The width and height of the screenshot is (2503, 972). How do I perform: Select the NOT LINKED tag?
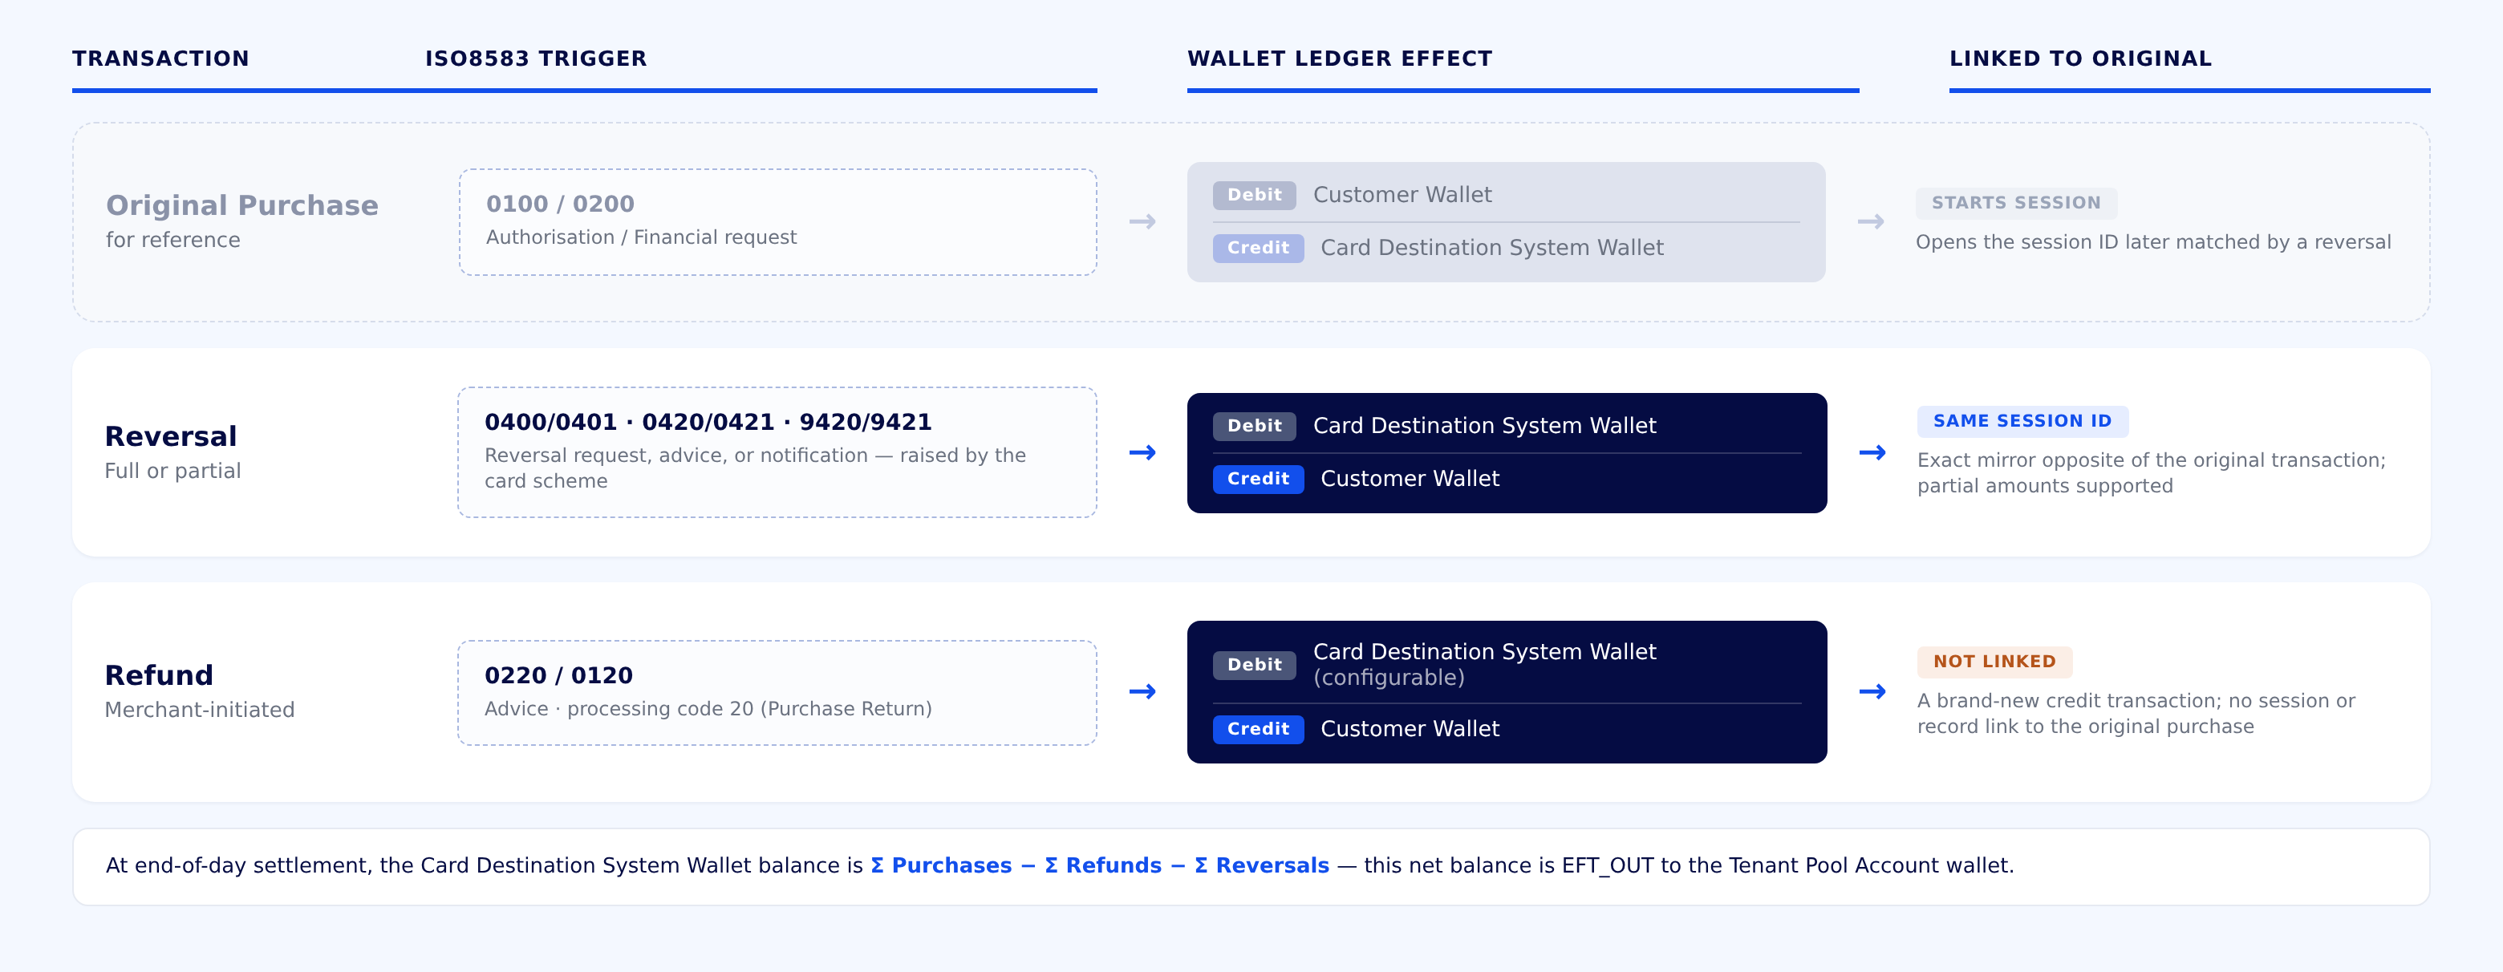1994,662
